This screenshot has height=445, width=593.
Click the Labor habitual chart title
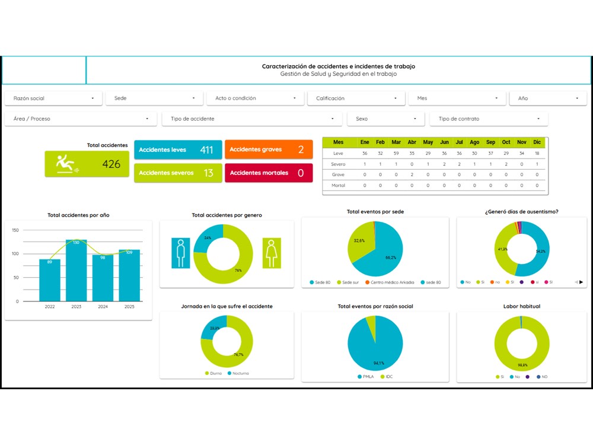[521, 306]
